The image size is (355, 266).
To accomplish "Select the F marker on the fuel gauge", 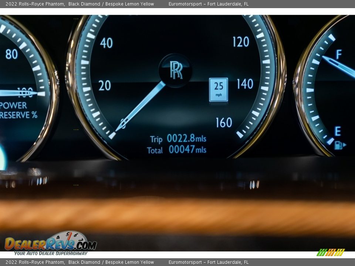I will tap(338, 55).
